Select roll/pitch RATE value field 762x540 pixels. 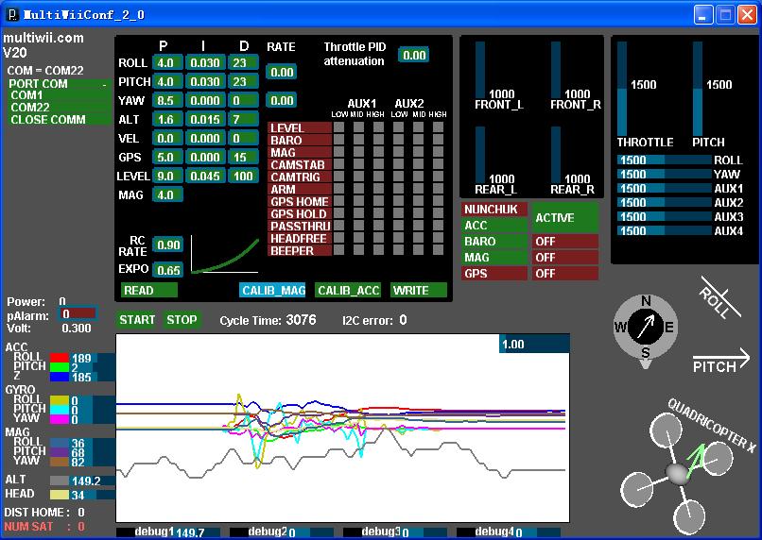[x=282, y=73]
